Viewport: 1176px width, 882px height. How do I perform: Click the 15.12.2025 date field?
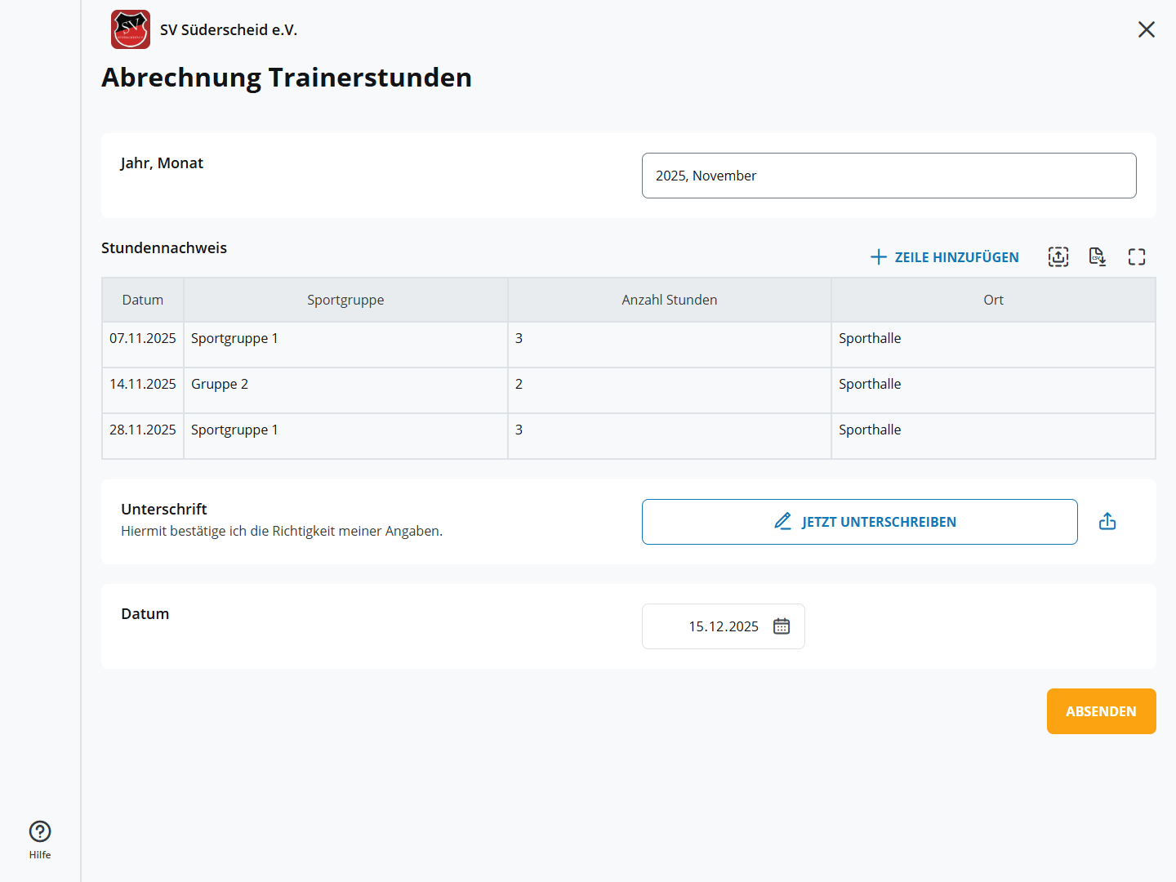click(722, 626)
